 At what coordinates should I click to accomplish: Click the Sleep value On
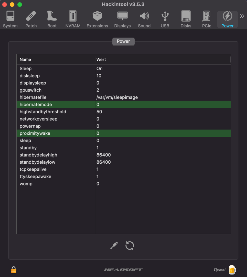tap(99, 68)
